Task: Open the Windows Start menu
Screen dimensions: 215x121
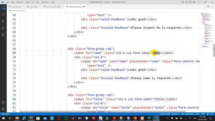Action: pyautogui.click(x=3, y=118)
